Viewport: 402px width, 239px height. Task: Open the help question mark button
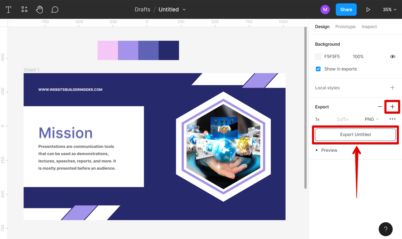(x=385, y=229)
